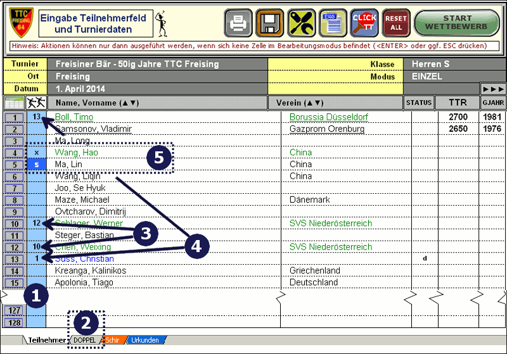Click the printer icon in the toolbar
The height and width of the screenshot is (354, 507).
pos(238,24)
